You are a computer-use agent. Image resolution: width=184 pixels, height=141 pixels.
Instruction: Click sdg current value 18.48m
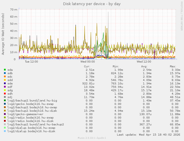pos(89,90)
